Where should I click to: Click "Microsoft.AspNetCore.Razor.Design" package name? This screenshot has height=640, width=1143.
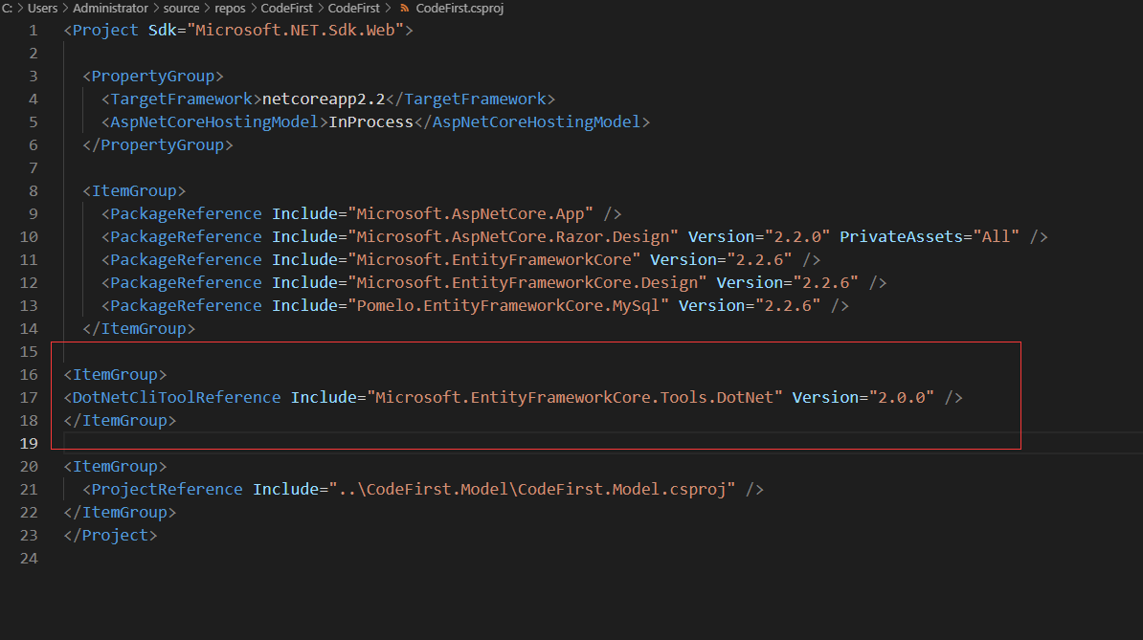513,236
